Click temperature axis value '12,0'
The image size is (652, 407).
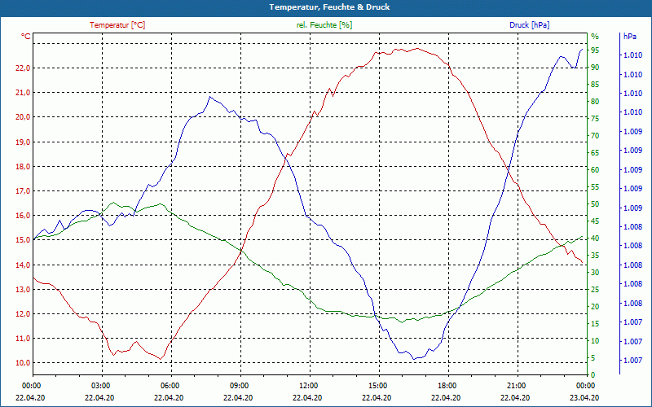click(x=23, y=314)
